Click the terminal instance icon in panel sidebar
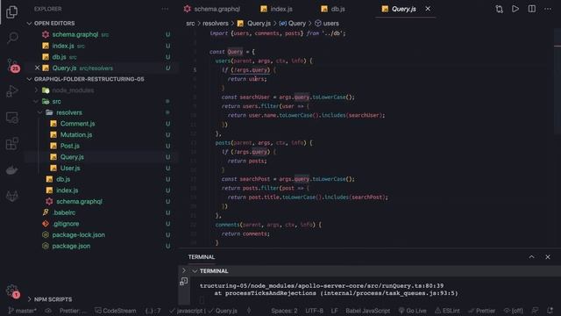 [x=184, y=282]
